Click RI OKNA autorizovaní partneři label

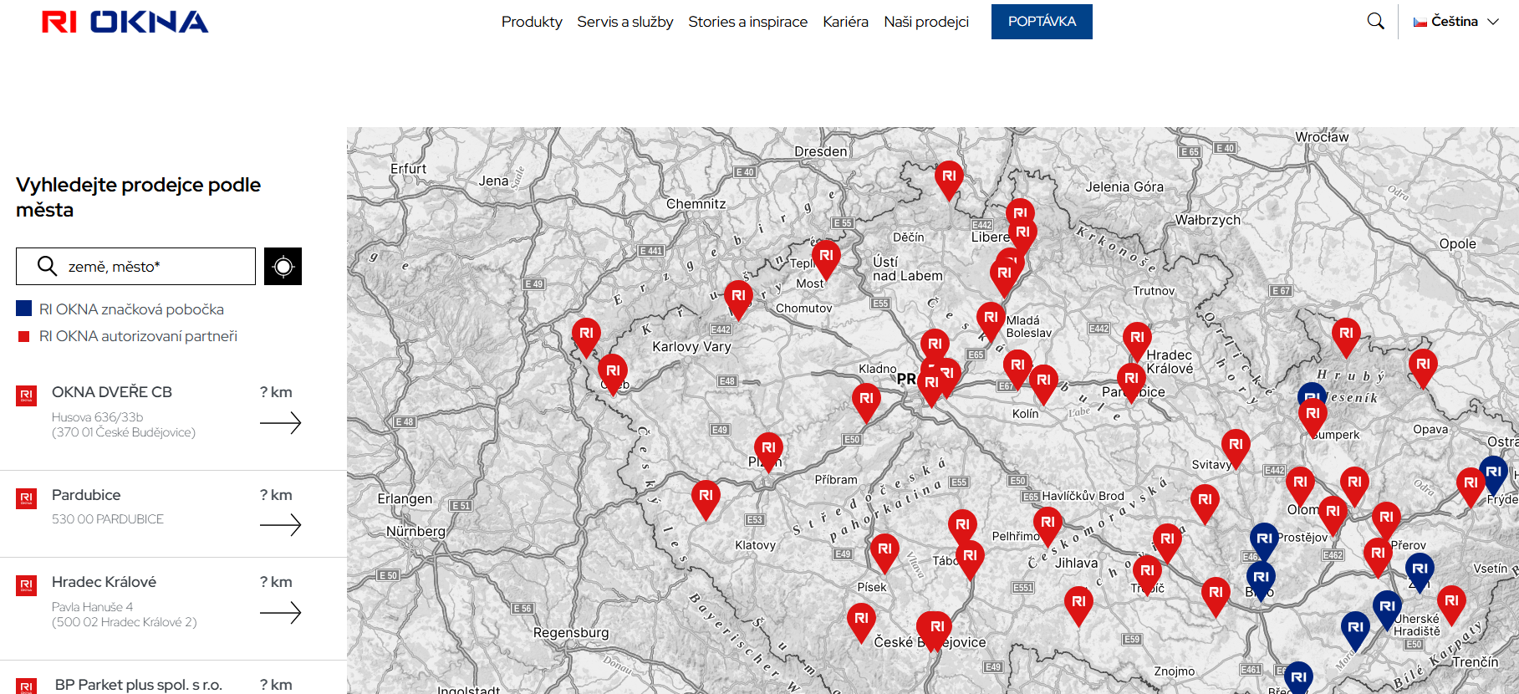pyautogui.click(x=138, y=336)
